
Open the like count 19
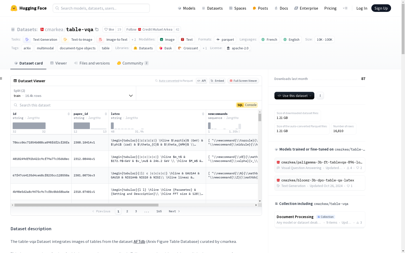(119, 29)
